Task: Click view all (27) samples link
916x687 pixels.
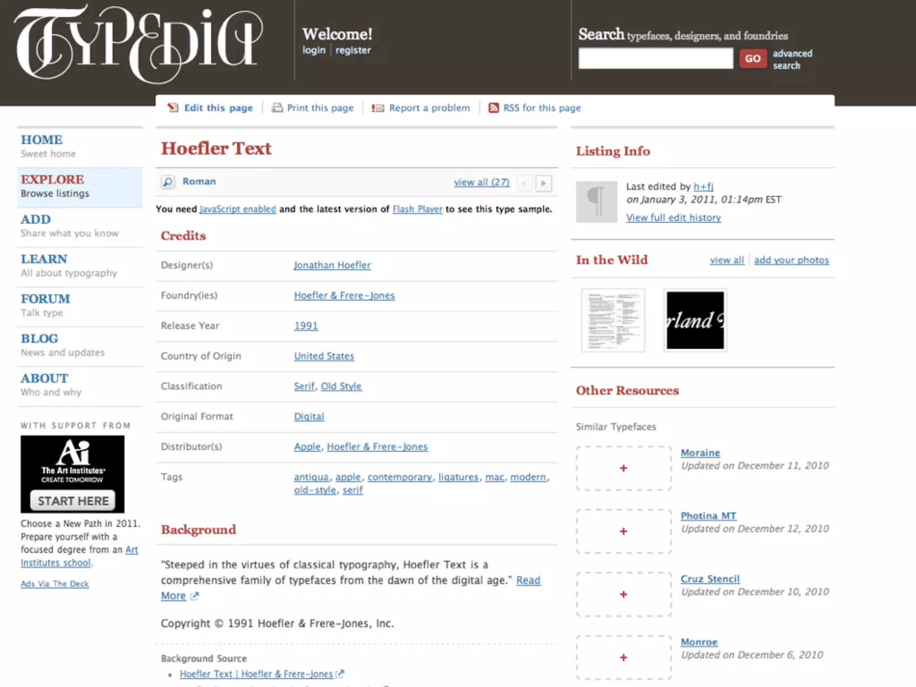Action: coord(481,182)
